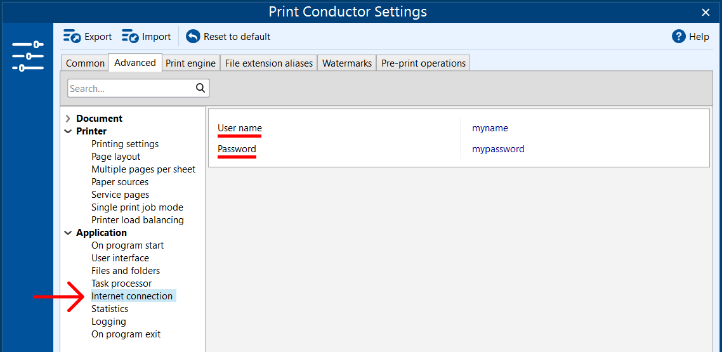Click the settings sliders icon in sidebar
The image size is (722, 352).
click(x=28, y=56)
